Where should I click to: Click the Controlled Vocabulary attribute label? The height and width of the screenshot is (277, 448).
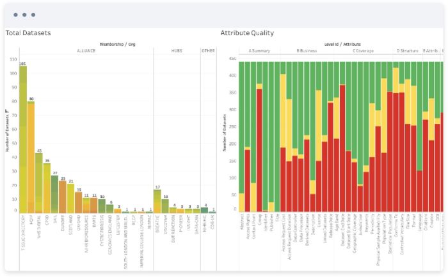402,234
